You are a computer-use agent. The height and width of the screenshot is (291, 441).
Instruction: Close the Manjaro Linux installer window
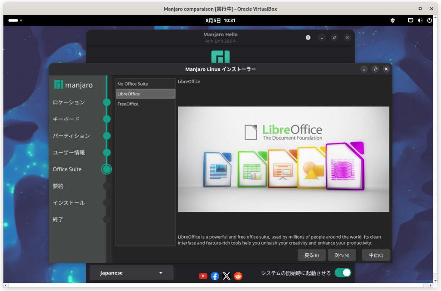pos(386,69)
